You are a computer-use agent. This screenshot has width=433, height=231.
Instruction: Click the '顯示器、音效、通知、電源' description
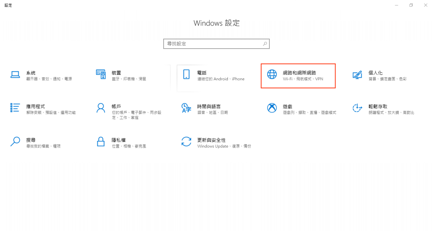49,79
